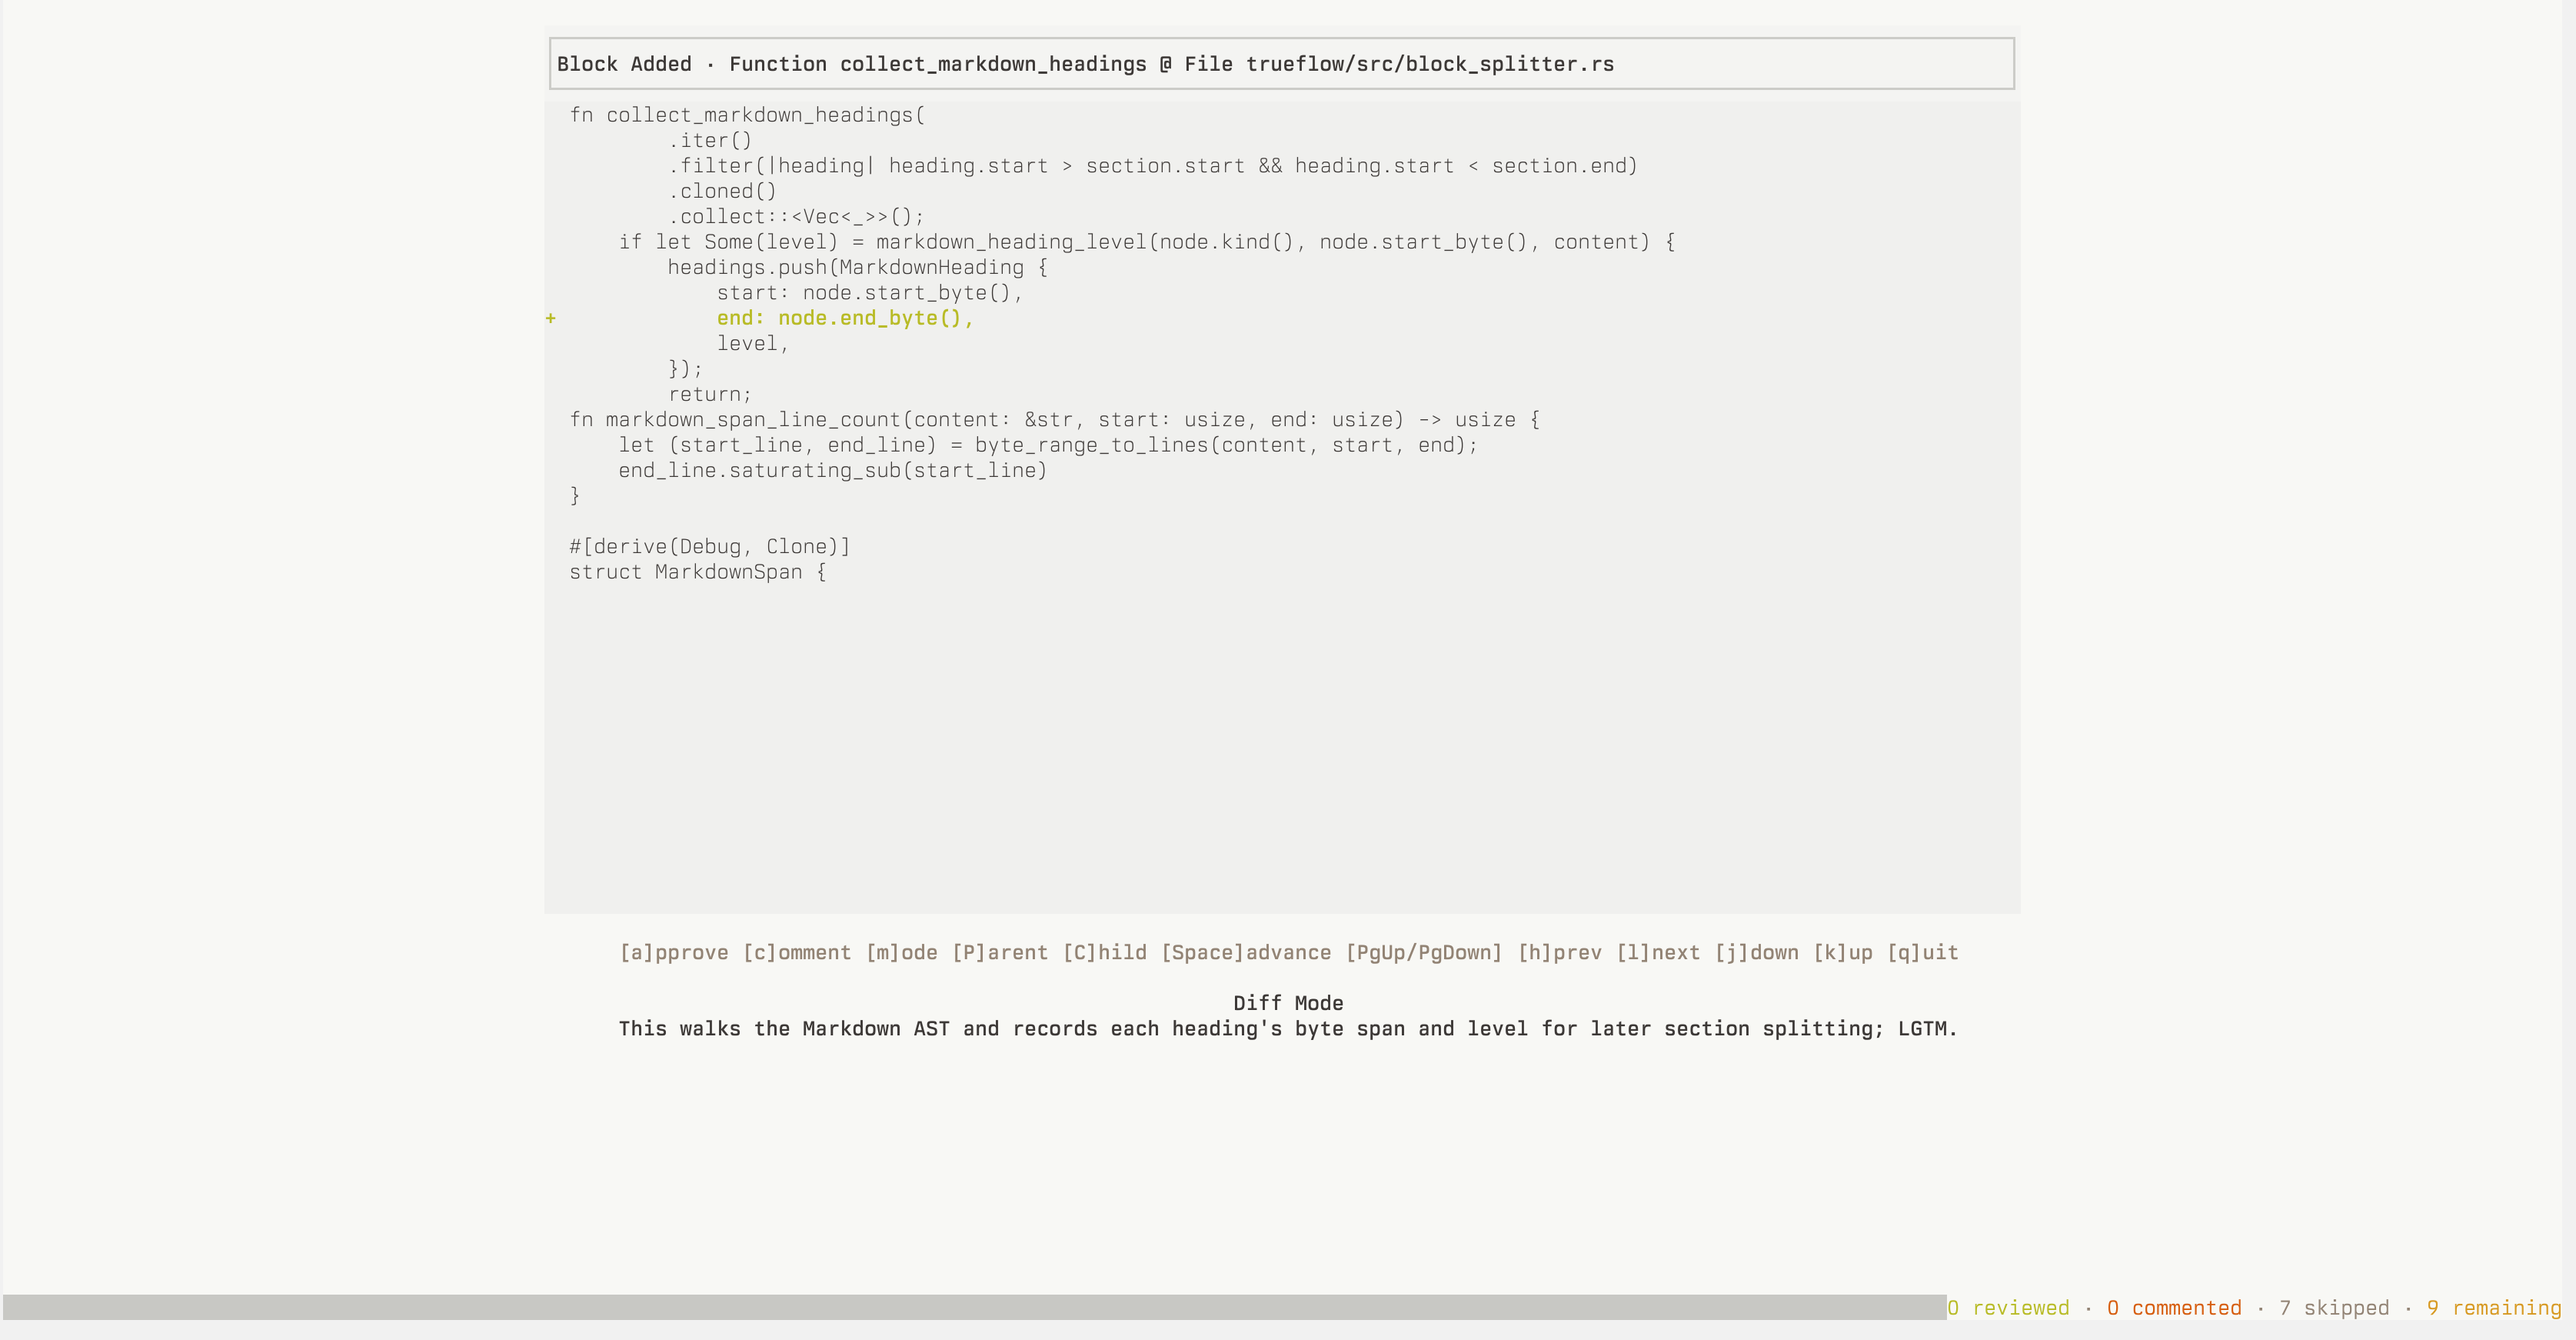Click the [c]omment shortcut hint
The height and width of the screenshot is (1340, 2576).
797,952
